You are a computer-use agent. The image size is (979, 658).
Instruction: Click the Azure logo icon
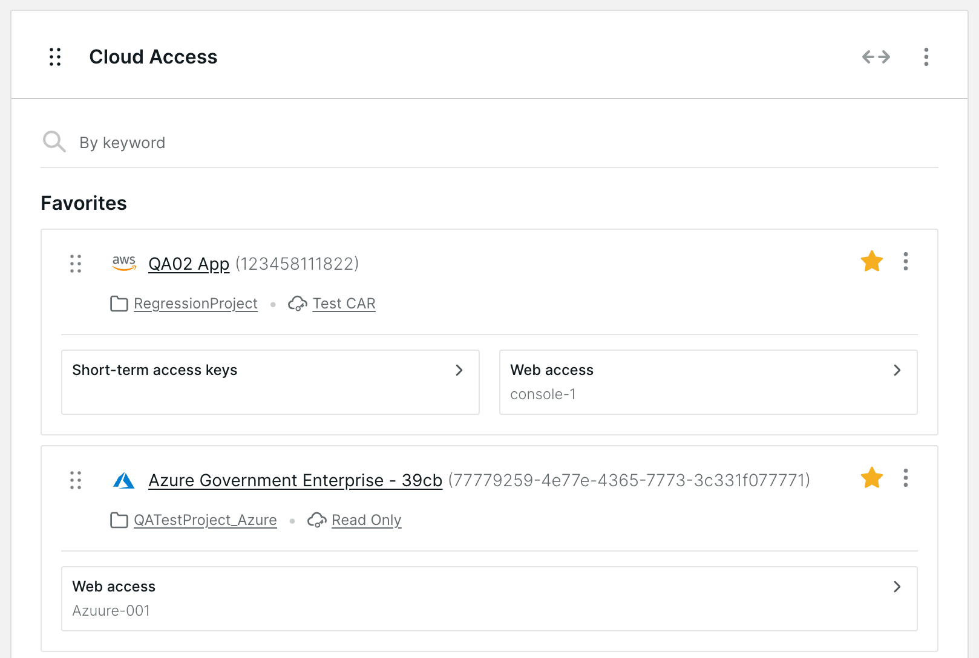pyautogui.click(x=124, y=481)
